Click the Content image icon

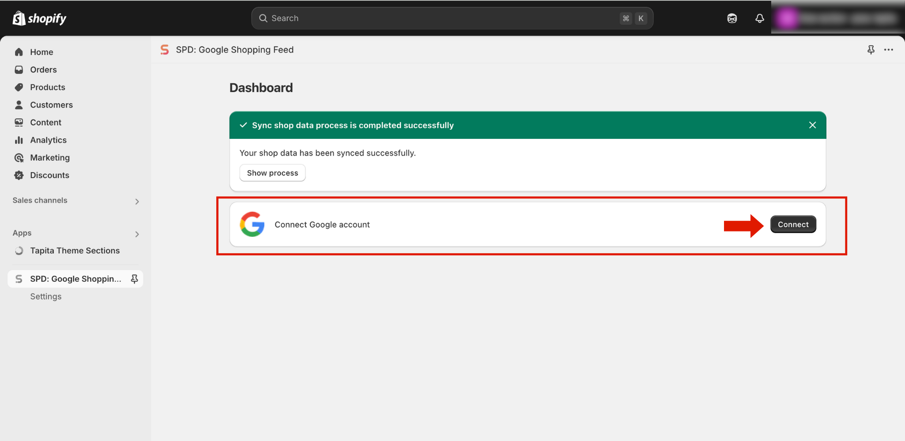point(19,123)
